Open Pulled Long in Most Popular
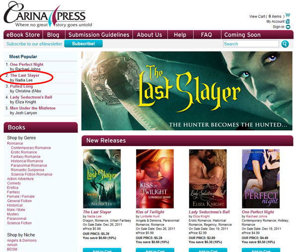This screenshot has width=298, height=252. click(21, 86)
